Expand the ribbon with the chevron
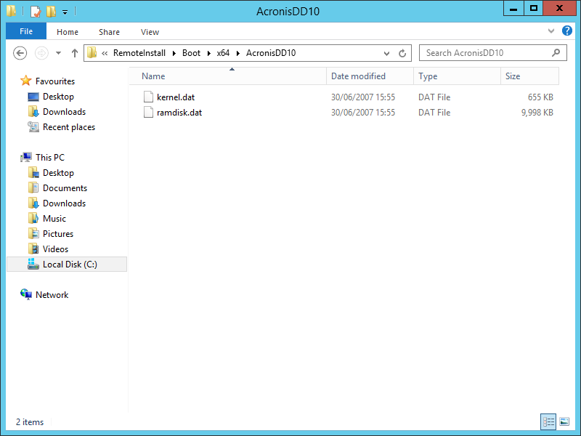This screenshot has height=436, width=581. [551, 31]
